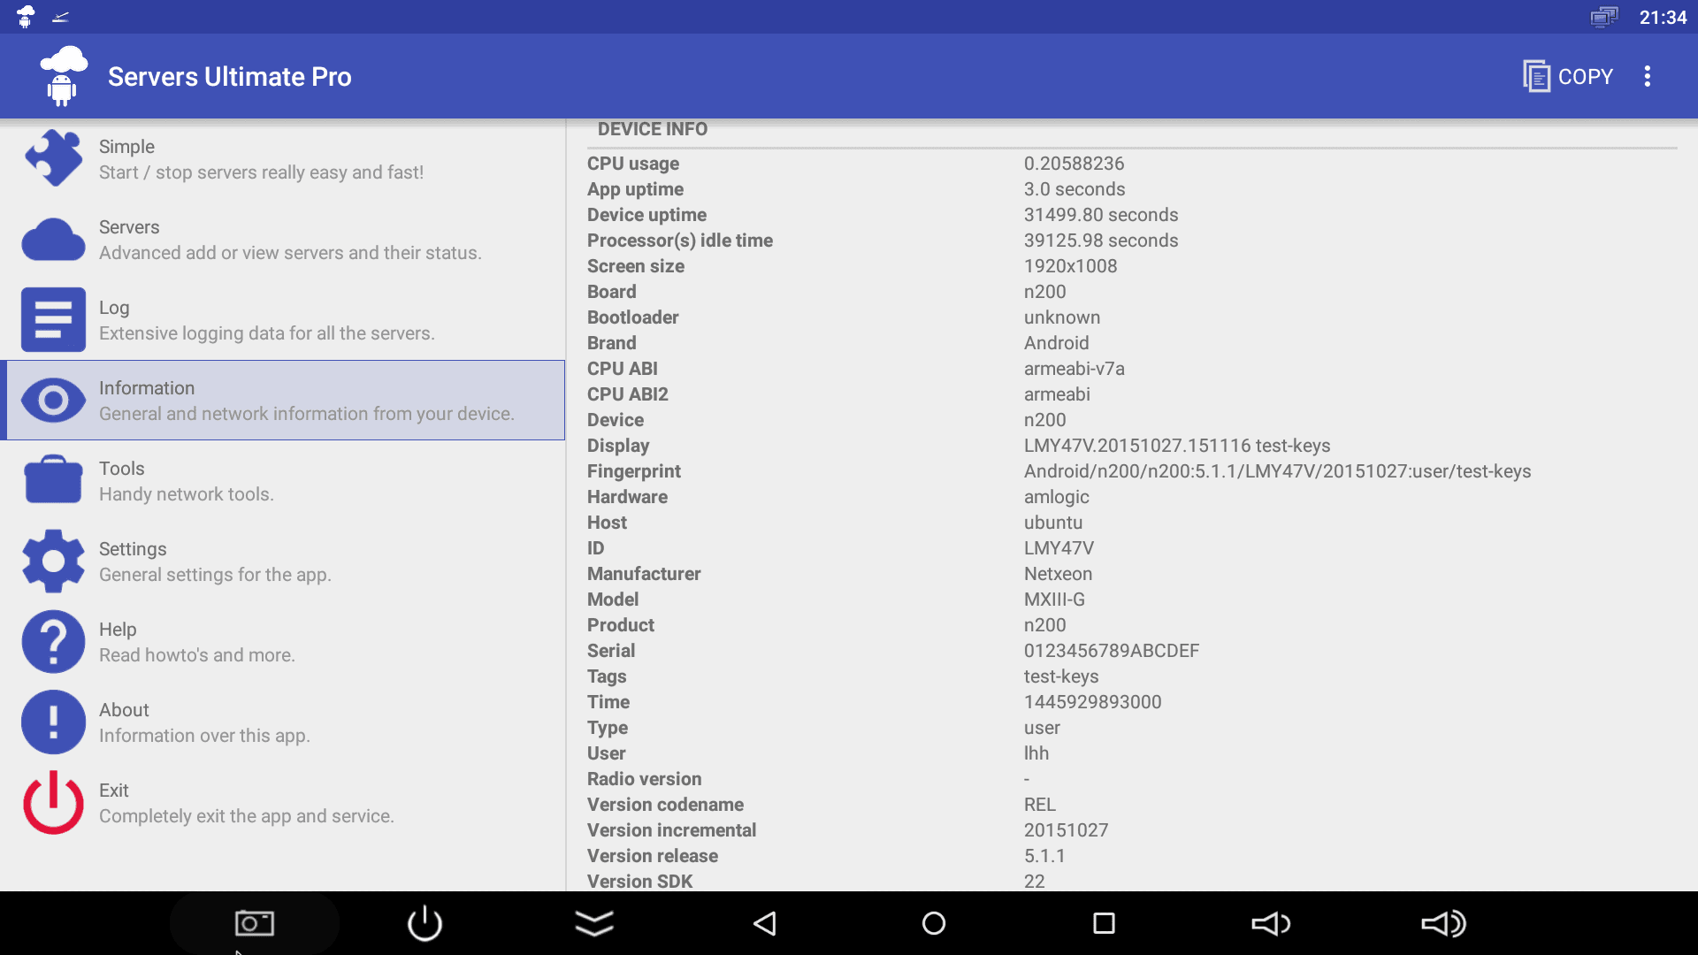Open the Settings menu entry
The height and width of the screenshot is (955, 1698).
tap(283, 561)
